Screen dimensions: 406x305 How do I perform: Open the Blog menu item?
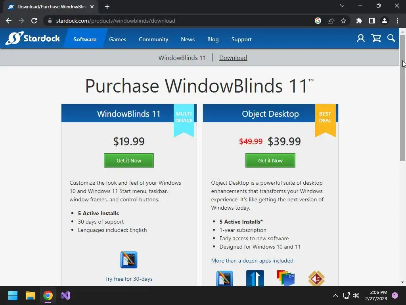(213, 39)
